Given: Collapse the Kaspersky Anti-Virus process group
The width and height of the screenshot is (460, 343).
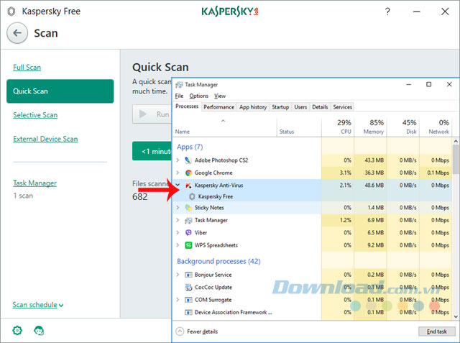Looking at the screenshot, I should (178, 185).
